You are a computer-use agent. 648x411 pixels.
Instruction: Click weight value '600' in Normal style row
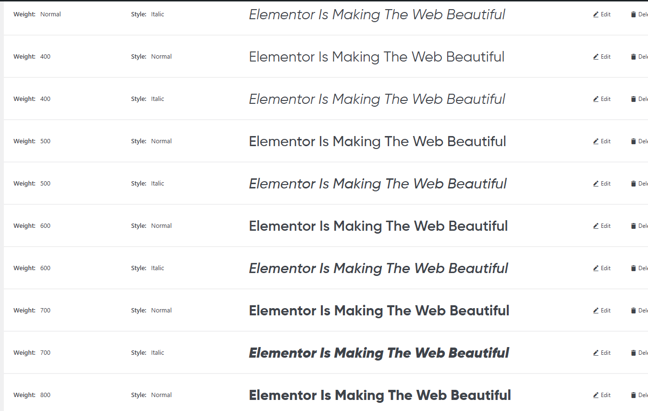click(45, 226)
